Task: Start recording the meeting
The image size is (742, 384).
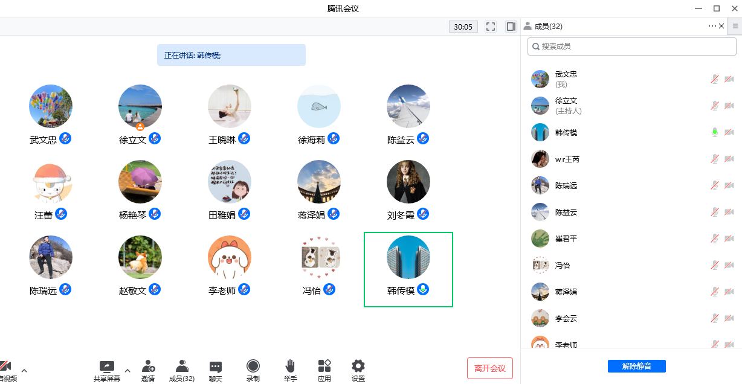Action: click(253, 370)
